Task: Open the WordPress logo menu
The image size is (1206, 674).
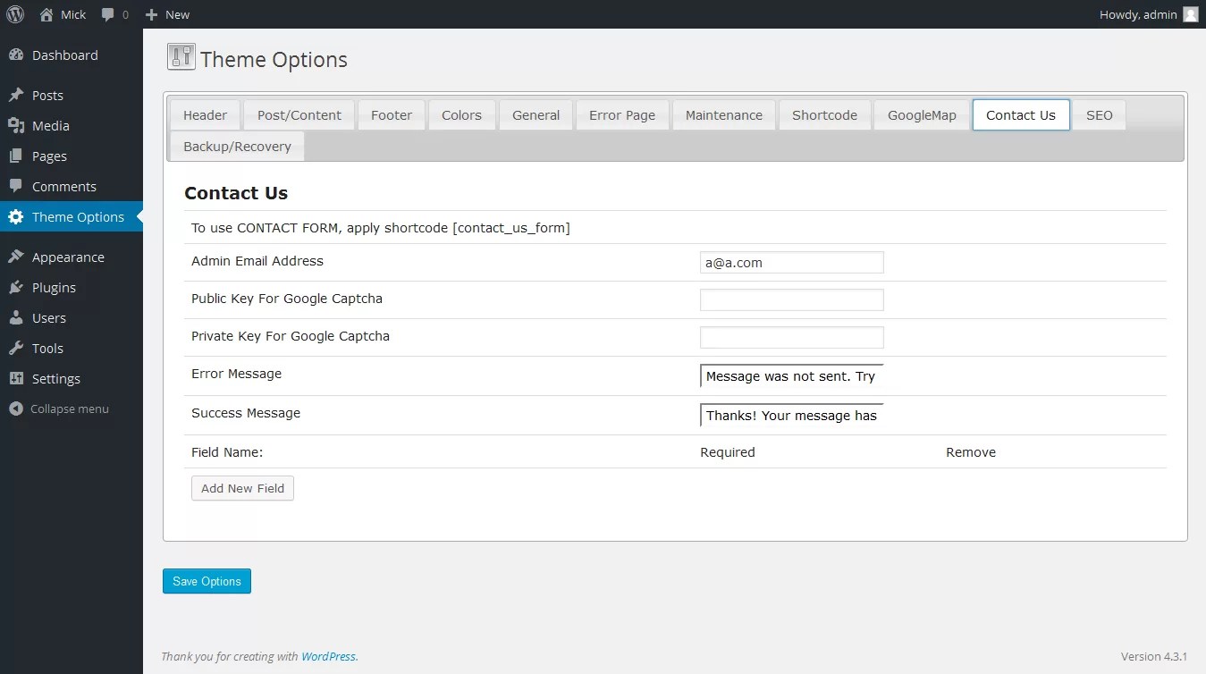Action: (14, 14)
